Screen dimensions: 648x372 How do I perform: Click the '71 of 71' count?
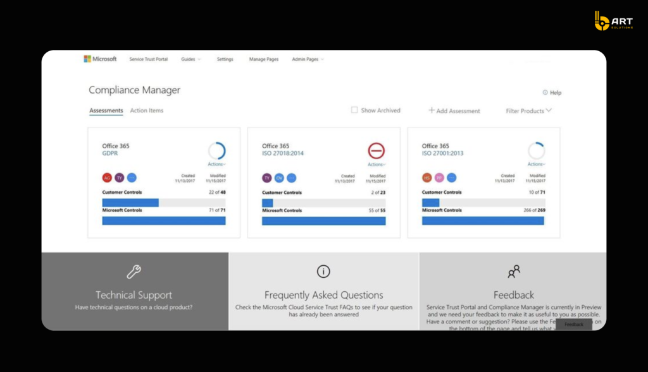218,210
